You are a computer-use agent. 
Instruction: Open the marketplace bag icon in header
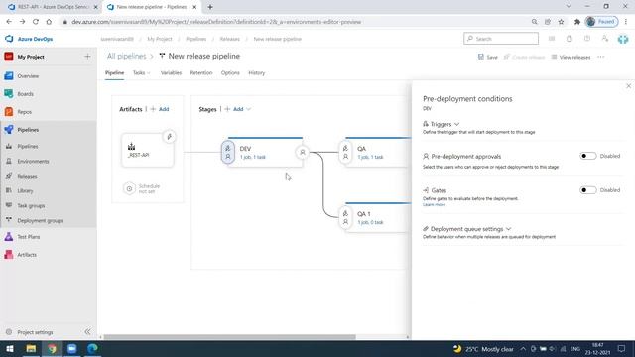tap(569, 39)
